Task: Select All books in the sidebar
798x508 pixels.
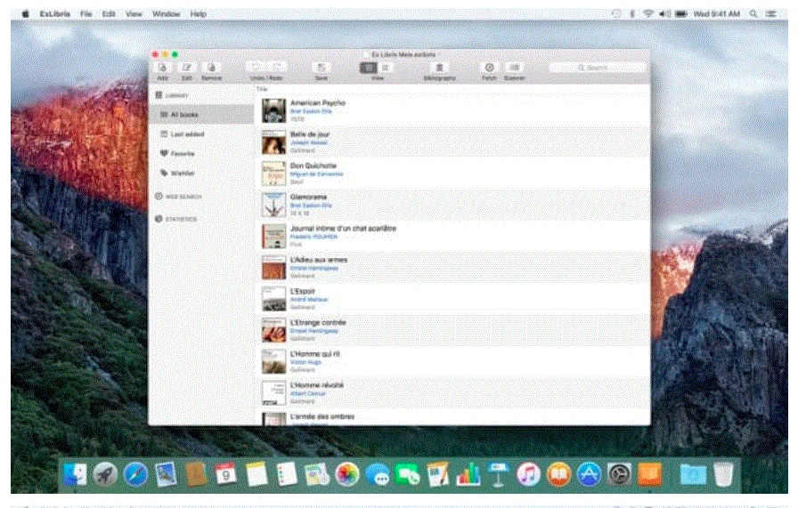Action: (202, 115)
